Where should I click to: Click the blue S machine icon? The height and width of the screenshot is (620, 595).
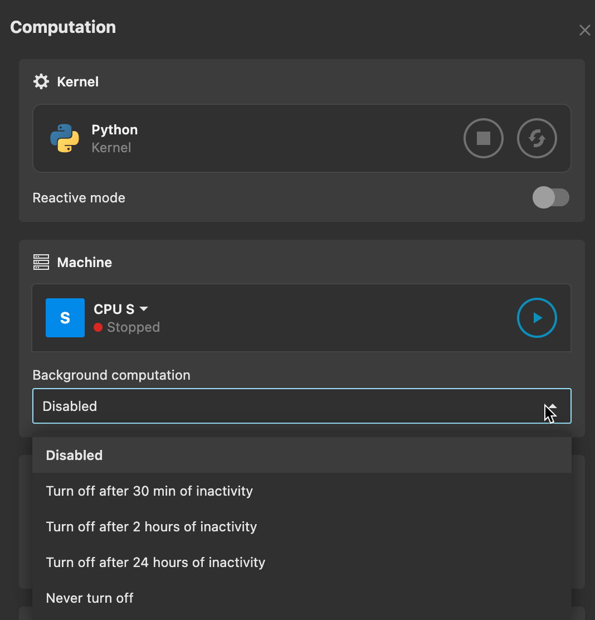[x=65, y=318]
